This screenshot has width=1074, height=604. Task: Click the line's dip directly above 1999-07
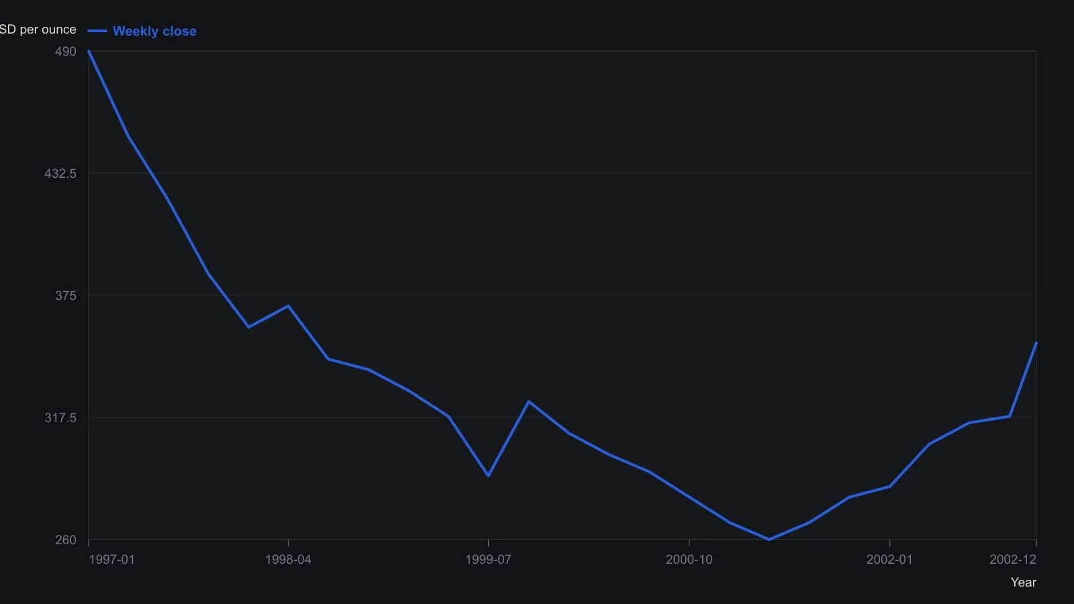click(x=488, y=476)
